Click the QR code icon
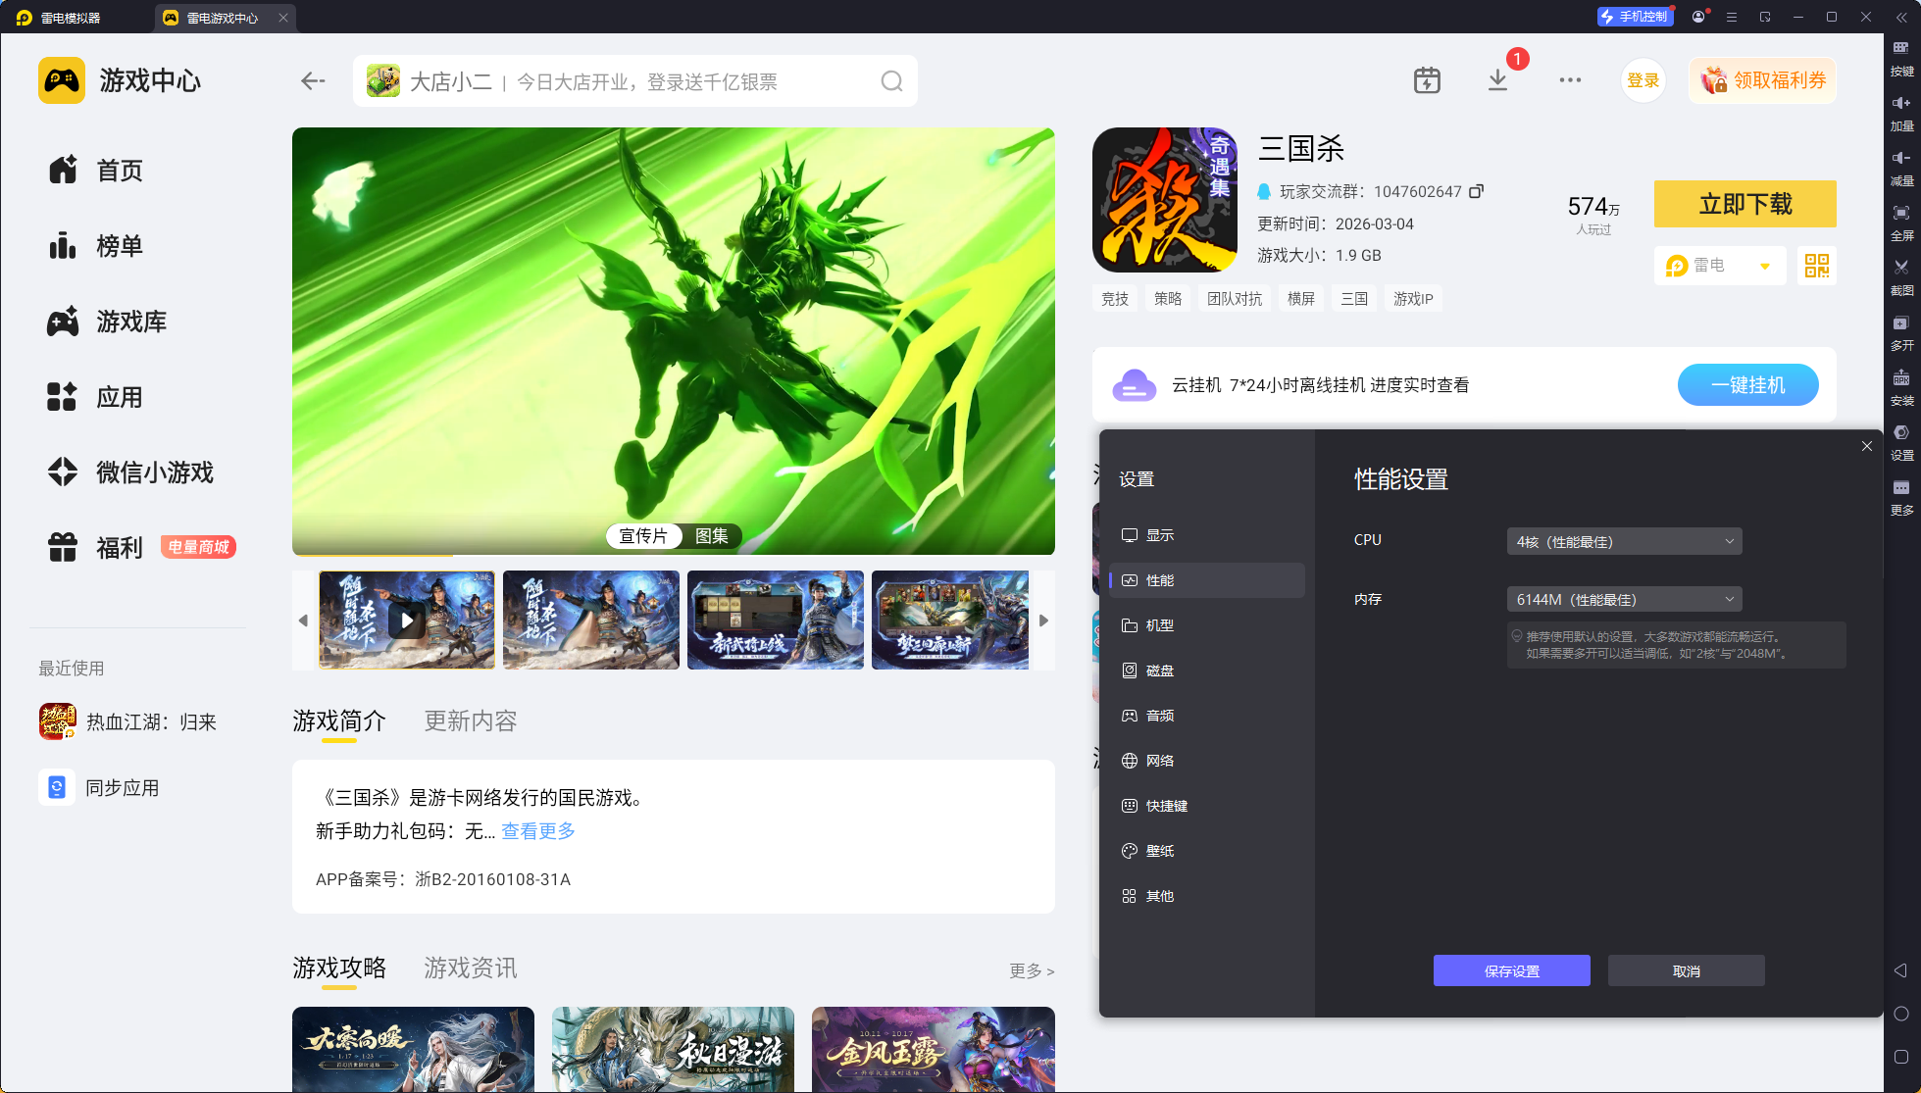1921x1093 pixels. (x=1816, y=266)
